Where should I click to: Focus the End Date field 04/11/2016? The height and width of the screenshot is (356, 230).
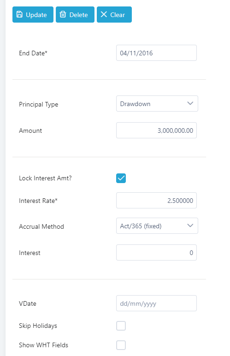pos(157,53)
